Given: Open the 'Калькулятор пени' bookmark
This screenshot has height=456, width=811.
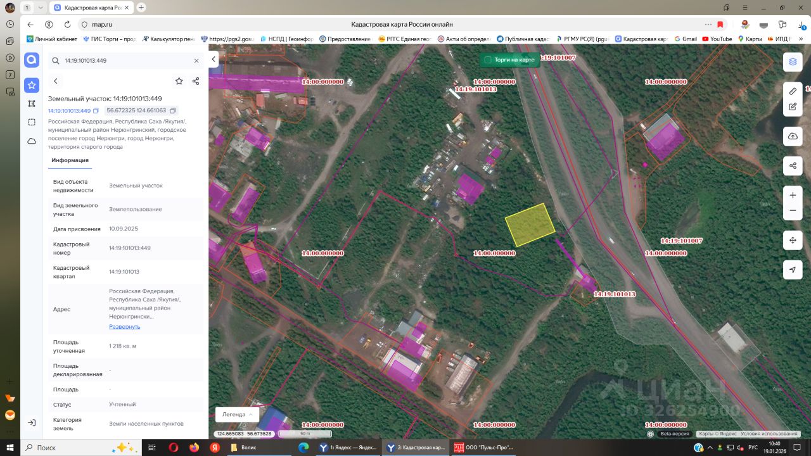Looking at the screenshot, I should 168,39.
